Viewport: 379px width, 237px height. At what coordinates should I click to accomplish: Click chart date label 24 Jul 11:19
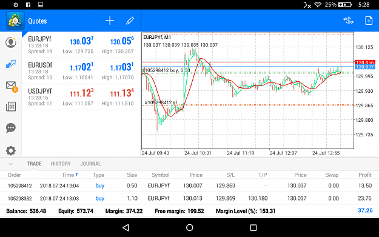pyautogui.click(x=241, y=153)
